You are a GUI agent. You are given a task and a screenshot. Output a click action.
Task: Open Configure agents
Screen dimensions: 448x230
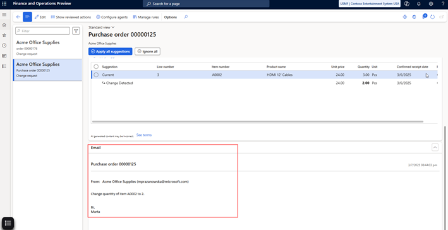pos(112,17)
